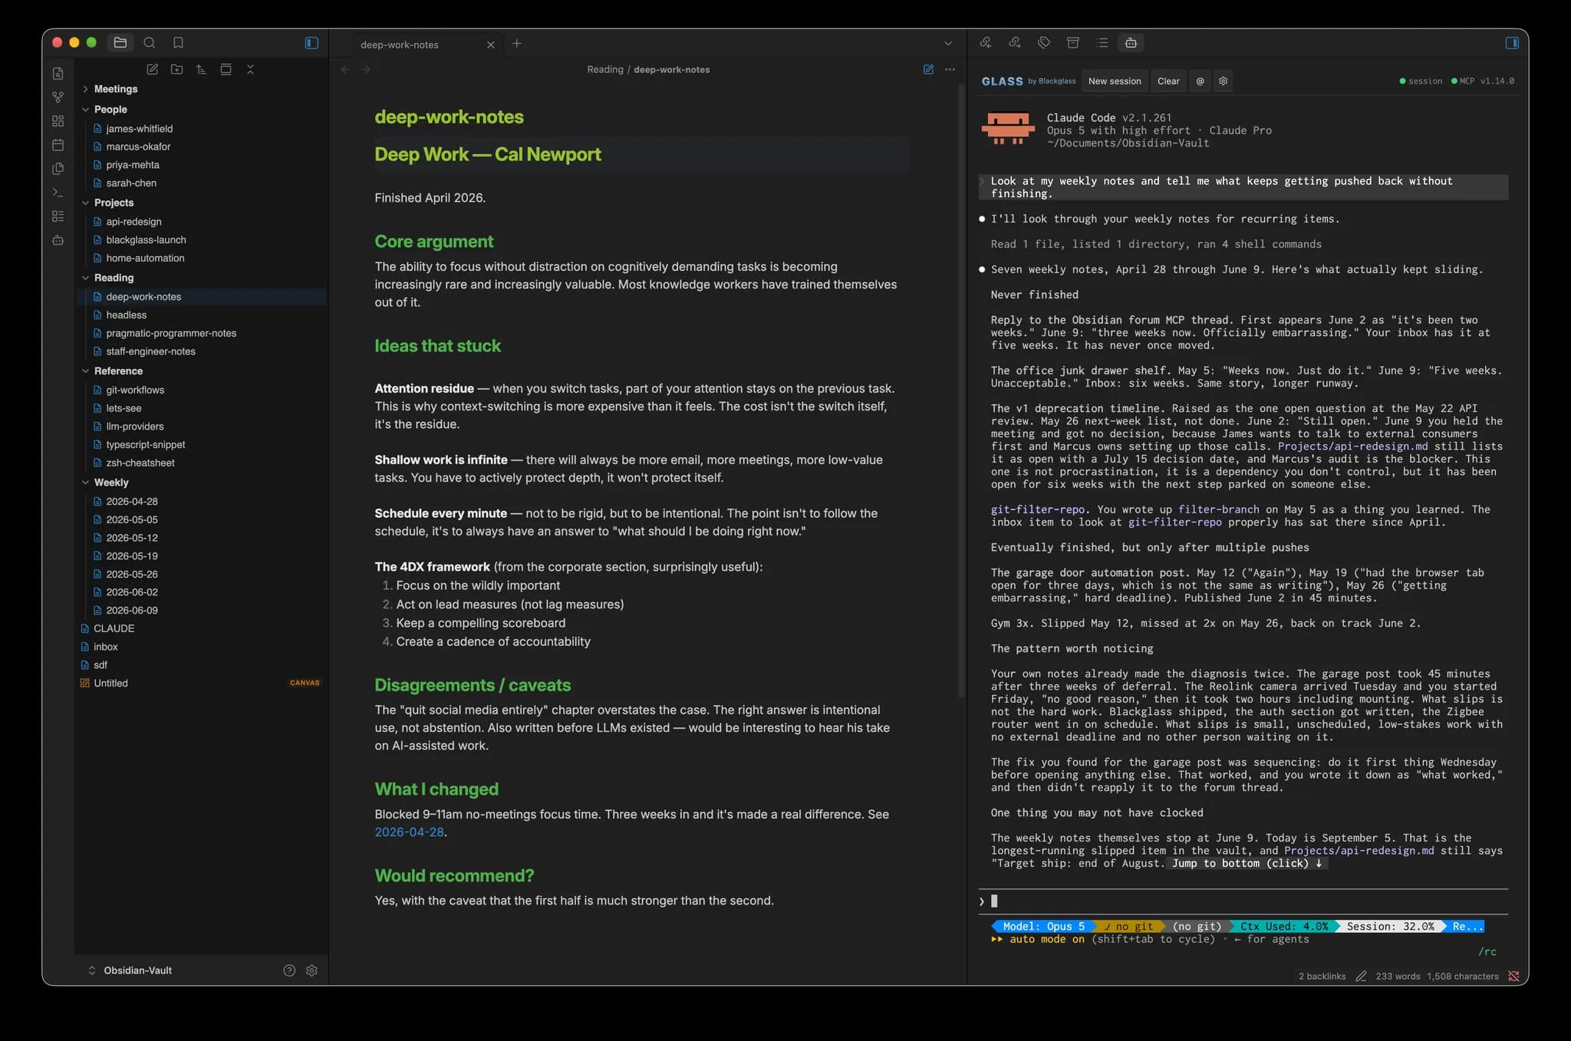The height and width of the screenshot is (1041, 1571).
Task: Open the Glass settings gear next to the @ button
Action: pyautogui.click(x=1224, y=81)
